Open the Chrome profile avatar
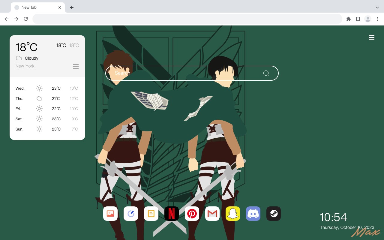 click(368, 19)
